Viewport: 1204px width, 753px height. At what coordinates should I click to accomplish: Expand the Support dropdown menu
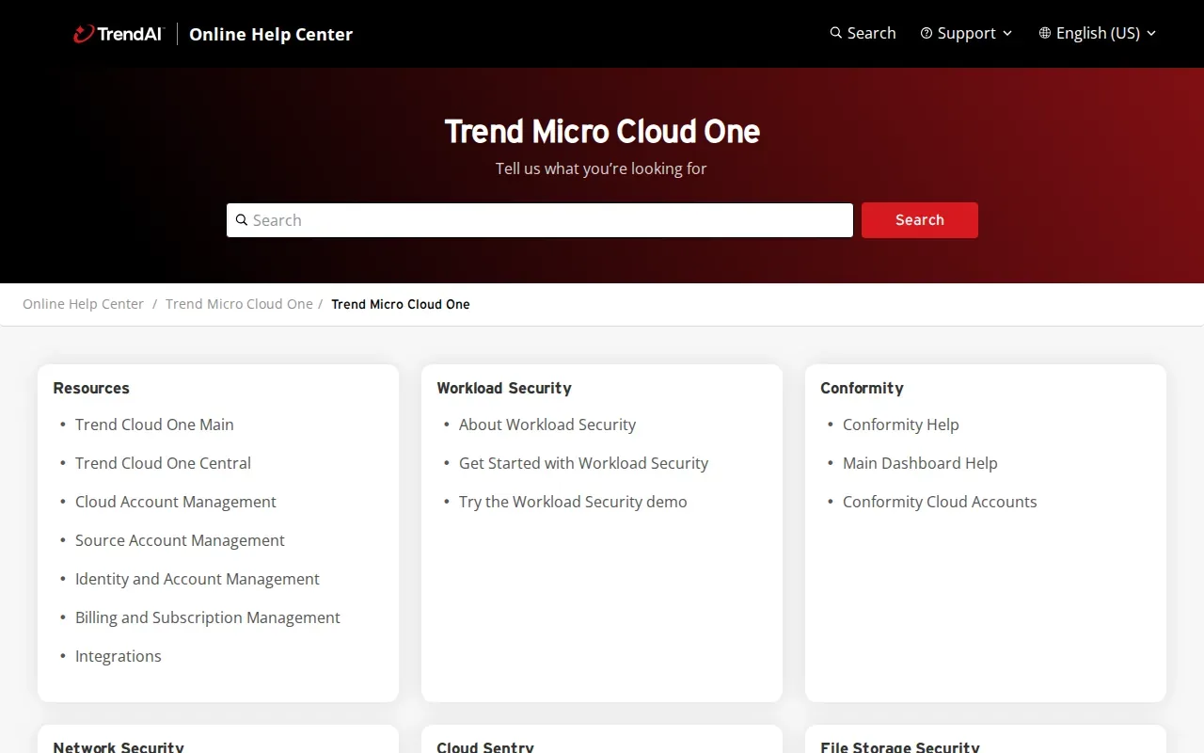[x=966, y=33]
